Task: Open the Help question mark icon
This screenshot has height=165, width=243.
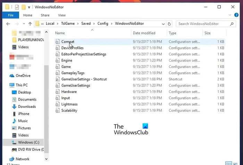Action: [x=236, y=15]
